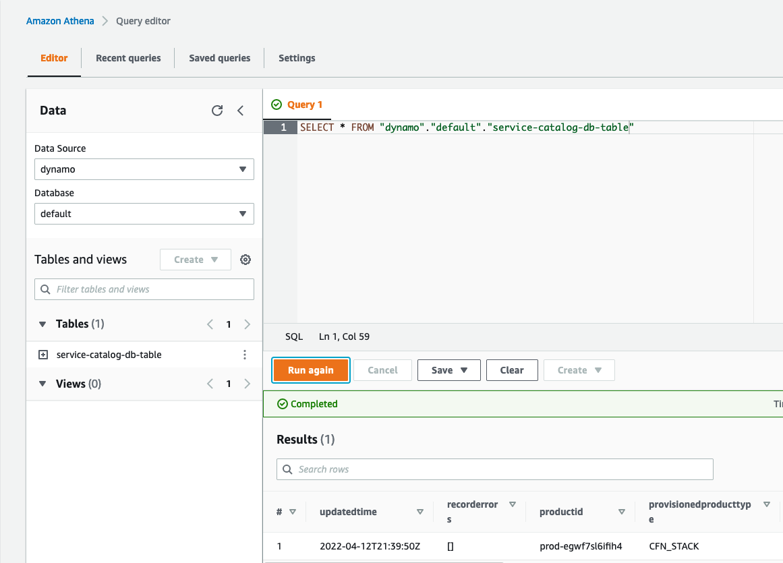This screenshot has width=783, height=563.
Task: Open Amazon Athena breadcrumb link
Action: [x=60, y=21]
